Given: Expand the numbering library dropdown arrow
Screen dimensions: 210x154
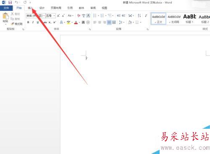Looking at the screenshot, I should [x=106, y=16].
